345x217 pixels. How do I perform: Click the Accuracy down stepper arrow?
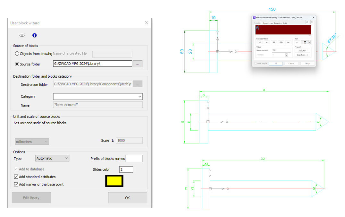pyautogui.click(x=287, y=56)
